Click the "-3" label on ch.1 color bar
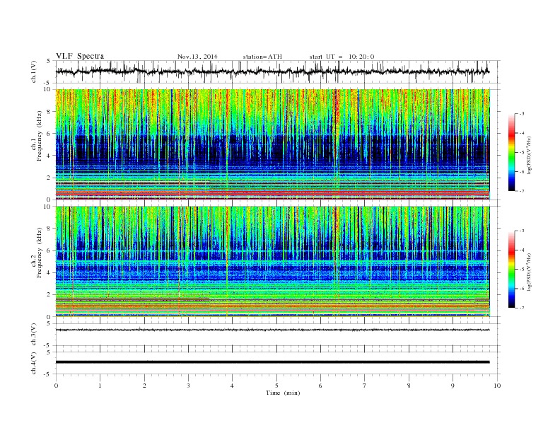This screenshot has height=433, width=560. 522,114
